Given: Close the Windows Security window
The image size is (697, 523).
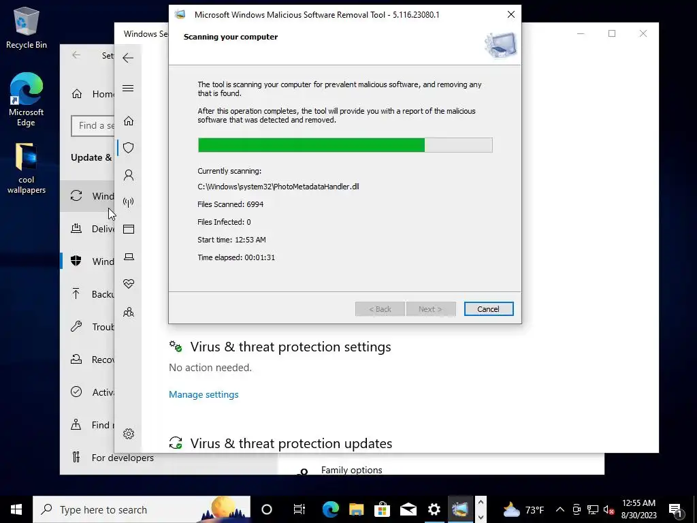Looking at the screenshot, I should pos(643,34).
